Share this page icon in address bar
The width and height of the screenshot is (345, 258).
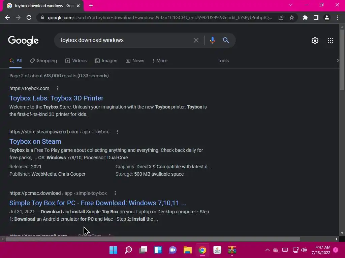click(x=281, y=17)
